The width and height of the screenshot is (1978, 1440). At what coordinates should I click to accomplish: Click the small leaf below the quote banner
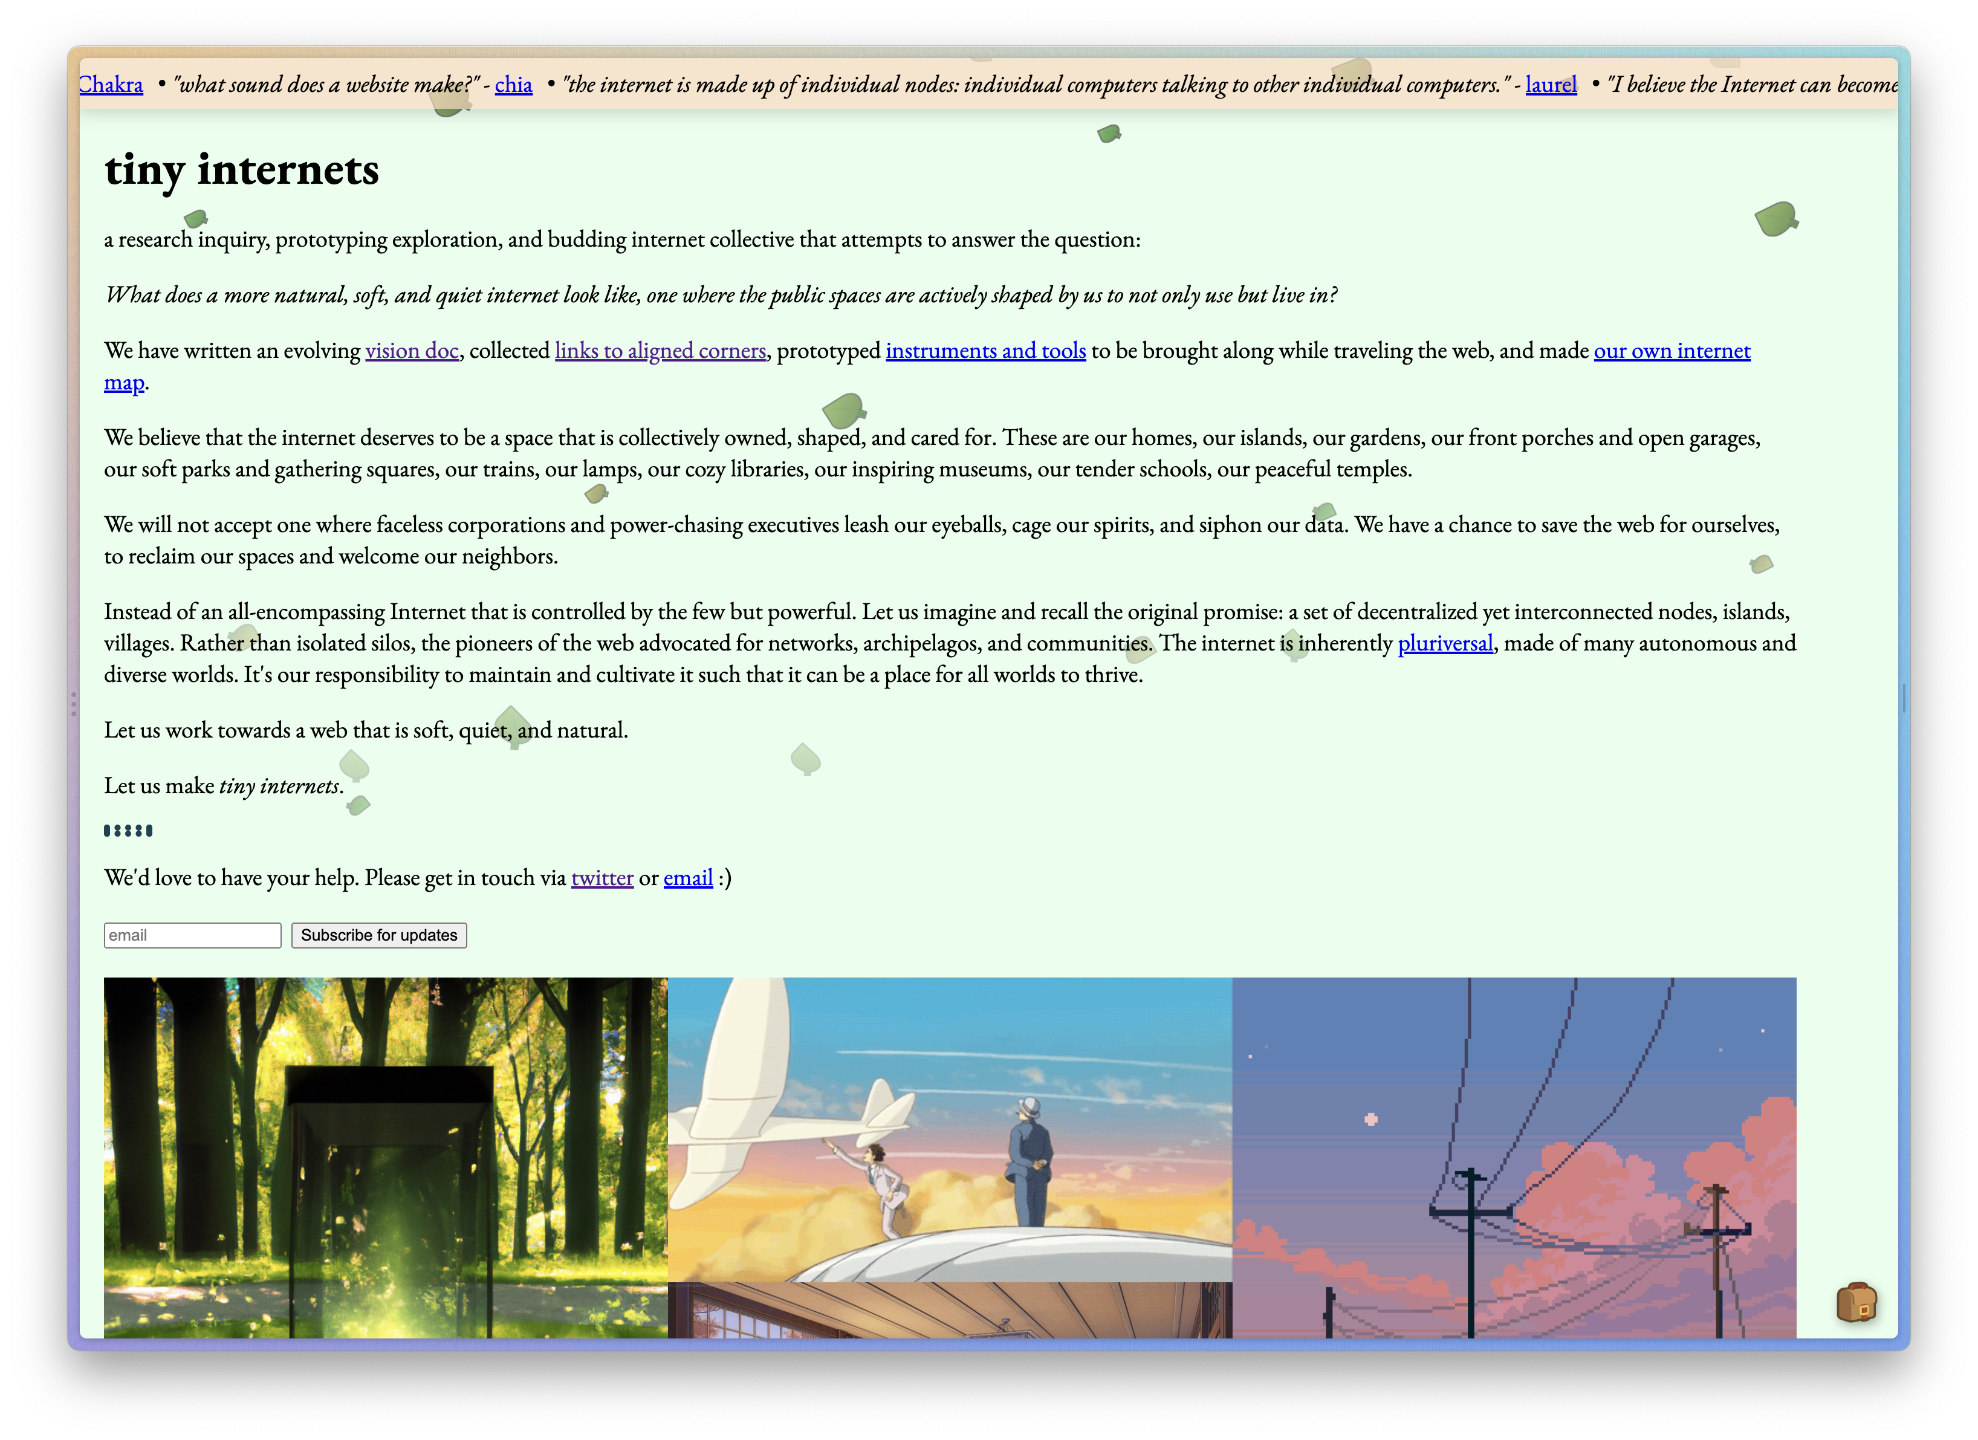pyautogui.click(x=1109, y=134)
